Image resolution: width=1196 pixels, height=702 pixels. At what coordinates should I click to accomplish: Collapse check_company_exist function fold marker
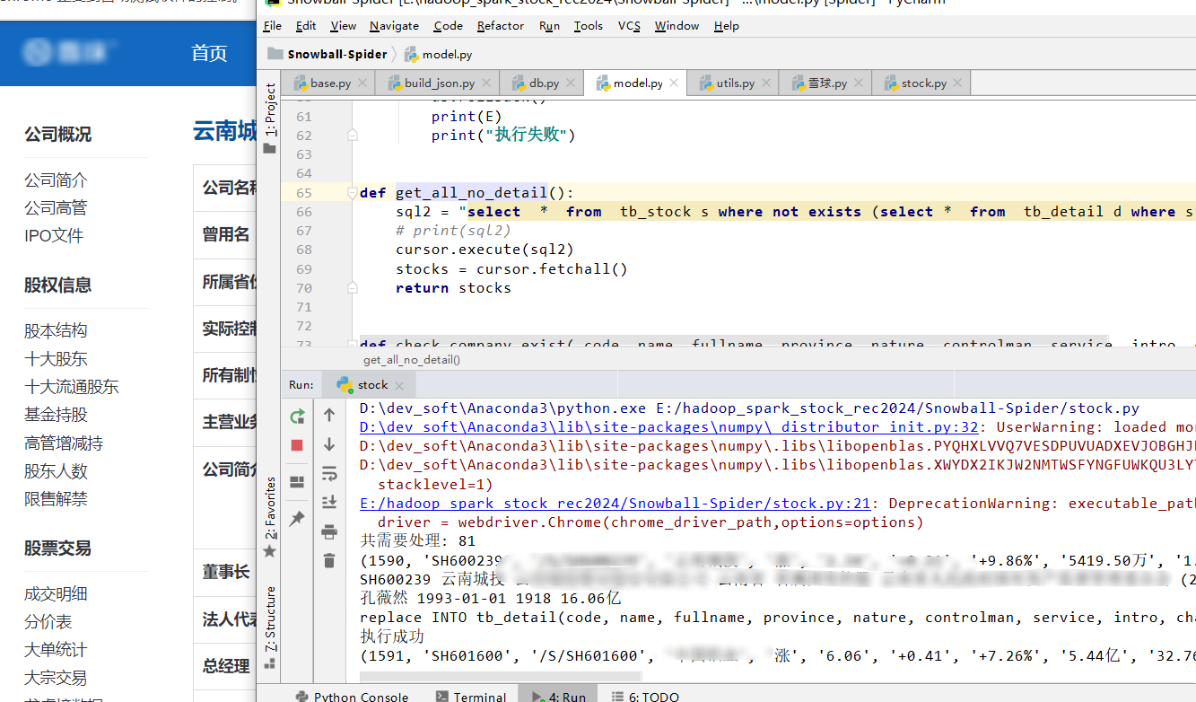click(x=352, y=343)
